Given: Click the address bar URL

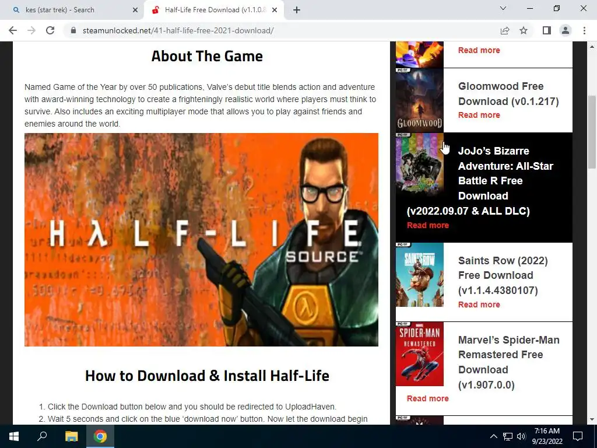Looking at the screenshot, I should pos(178,30).
